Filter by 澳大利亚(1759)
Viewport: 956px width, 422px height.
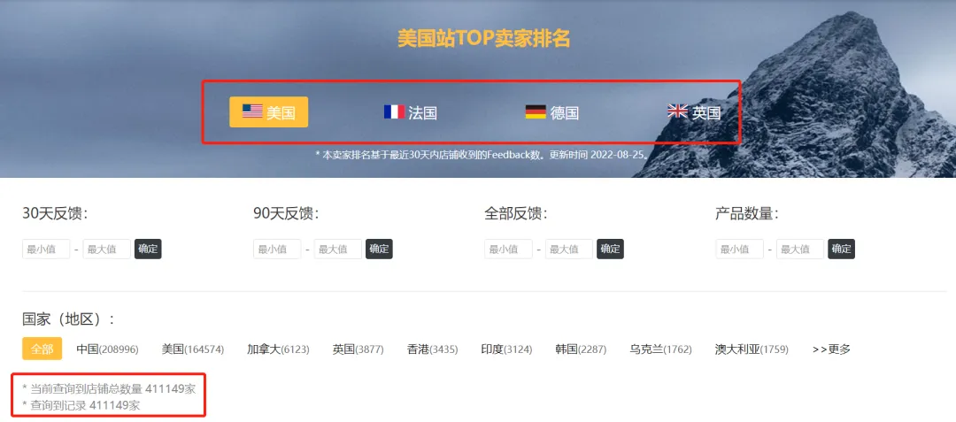(752, 349)
